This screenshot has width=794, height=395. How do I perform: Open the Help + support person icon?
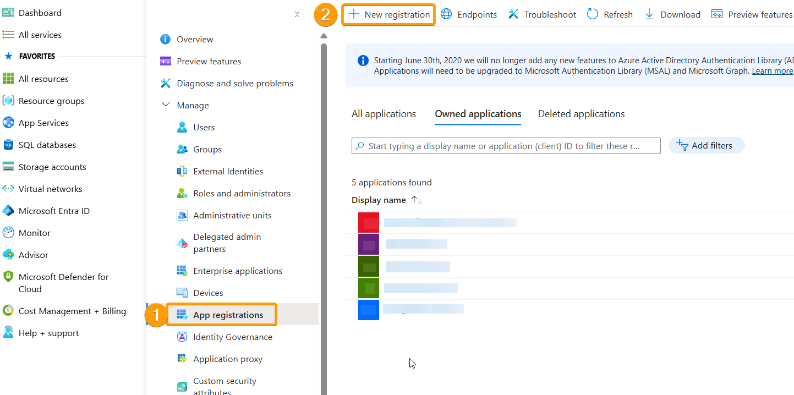pos(8,333)
